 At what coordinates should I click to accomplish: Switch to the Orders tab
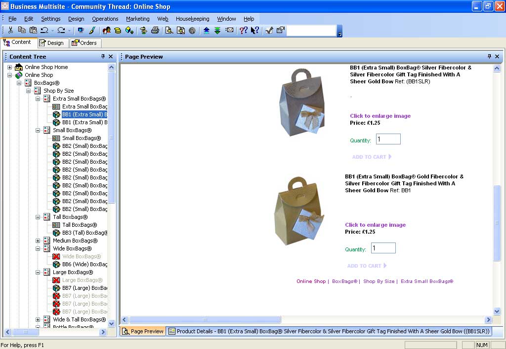(x=85, y=43)
